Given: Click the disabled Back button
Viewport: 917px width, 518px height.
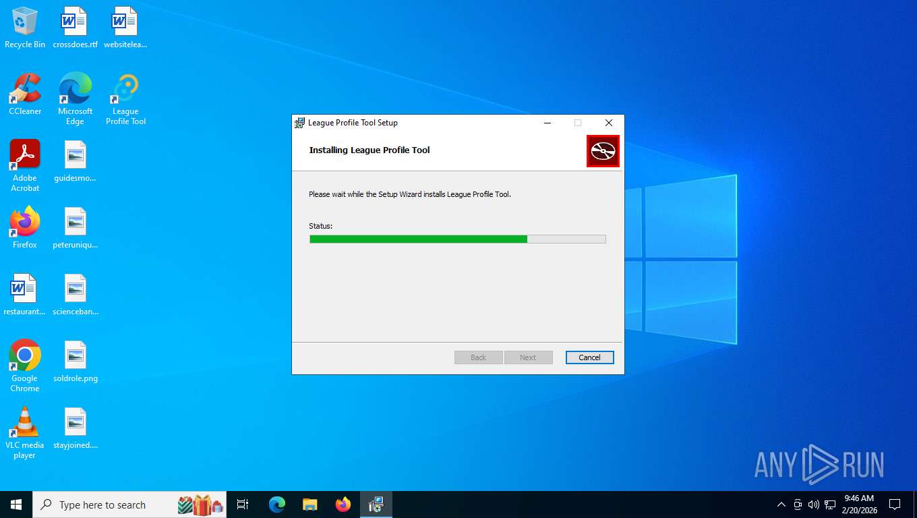Looking at the screenshot, I should click(x=479, y=357).
